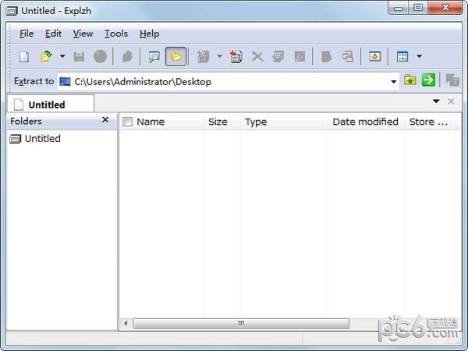Click the New archive icon
The image size is (468, 351).
[x=24, y=56]
